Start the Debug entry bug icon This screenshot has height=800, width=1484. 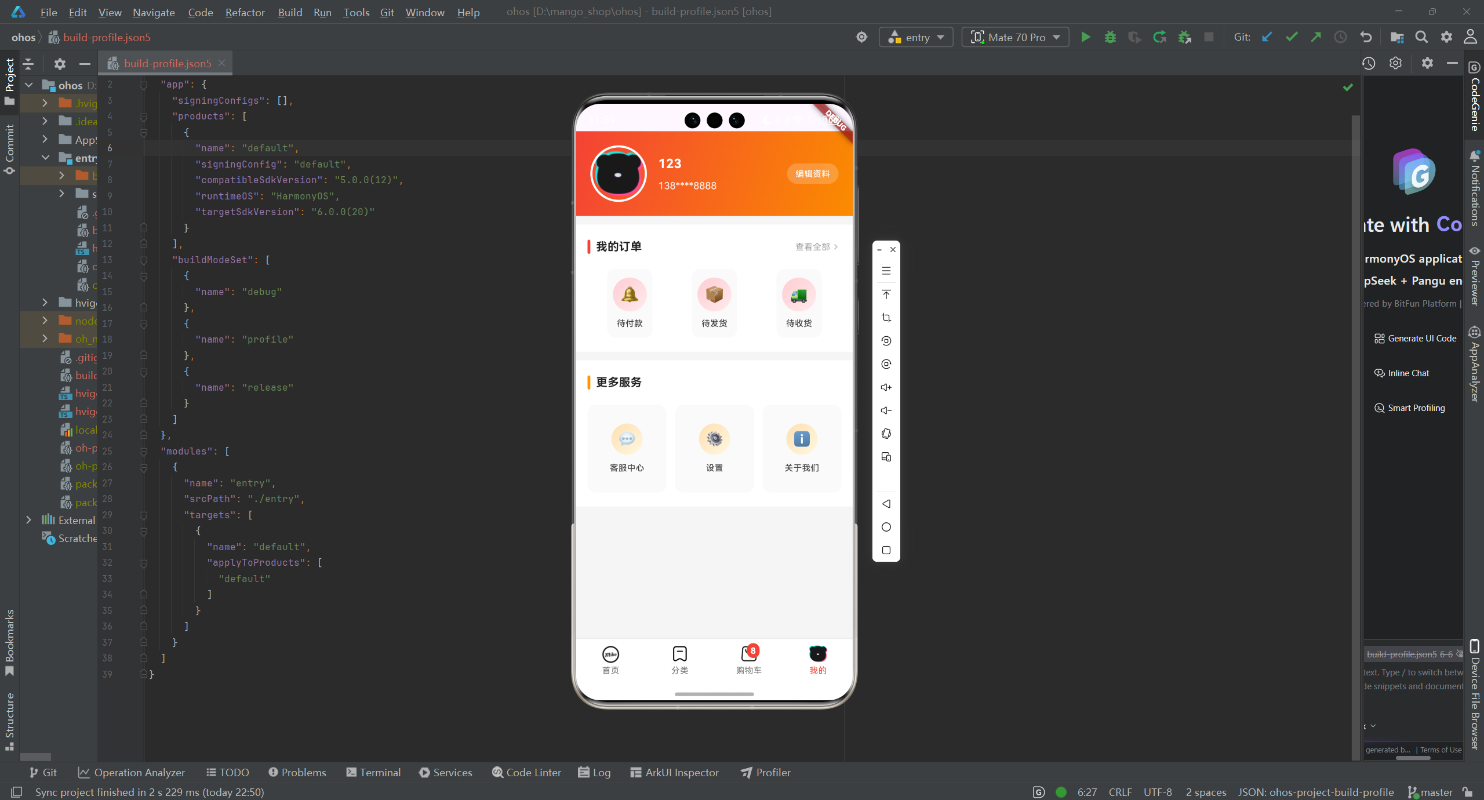pos(1110,37)
